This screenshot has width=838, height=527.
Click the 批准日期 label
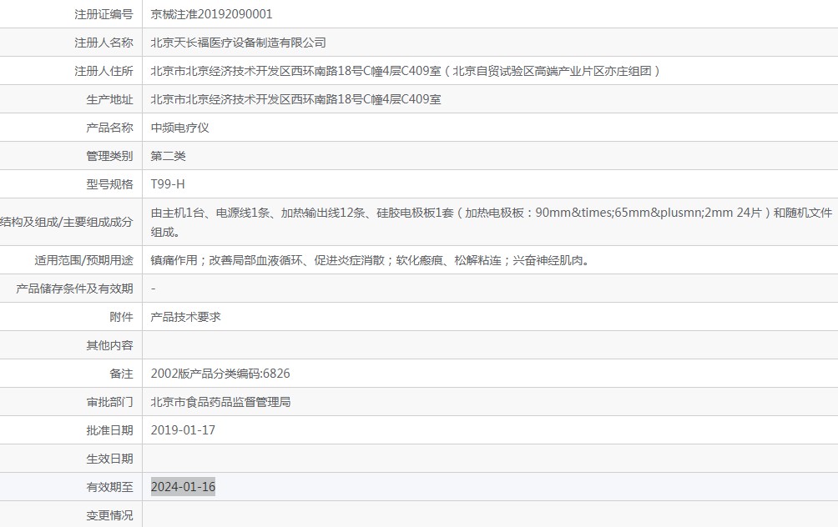pos(109,429)
